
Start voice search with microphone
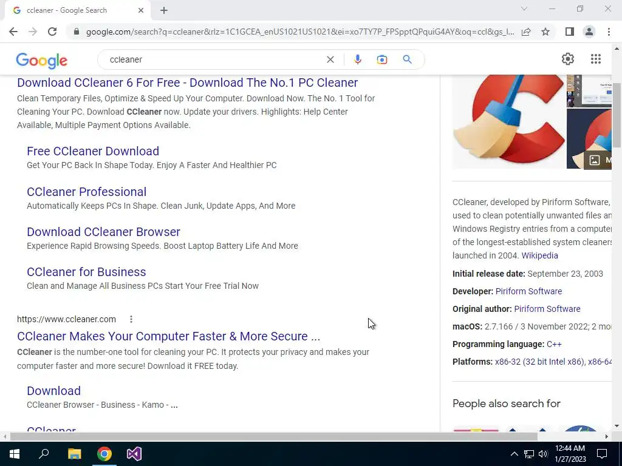pos(357,59)
